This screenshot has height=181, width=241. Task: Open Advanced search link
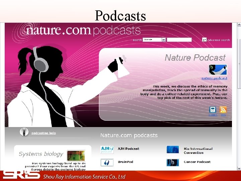pyautogui.click(x=219, y=40)
